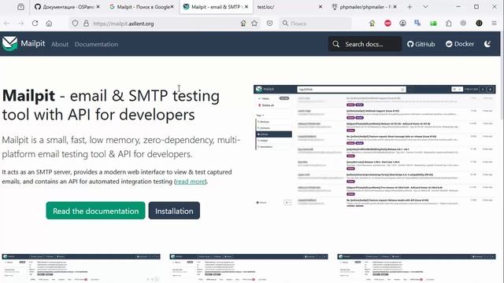Screen dimensions: 504x283
Task: Click the red ABP extension icon
Action: (387, 23)
